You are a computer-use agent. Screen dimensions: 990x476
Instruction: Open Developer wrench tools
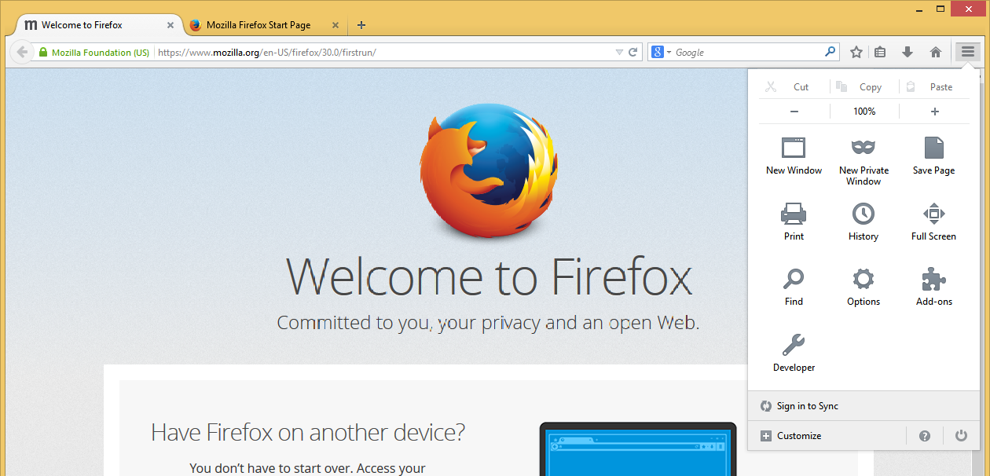[794, 353]
